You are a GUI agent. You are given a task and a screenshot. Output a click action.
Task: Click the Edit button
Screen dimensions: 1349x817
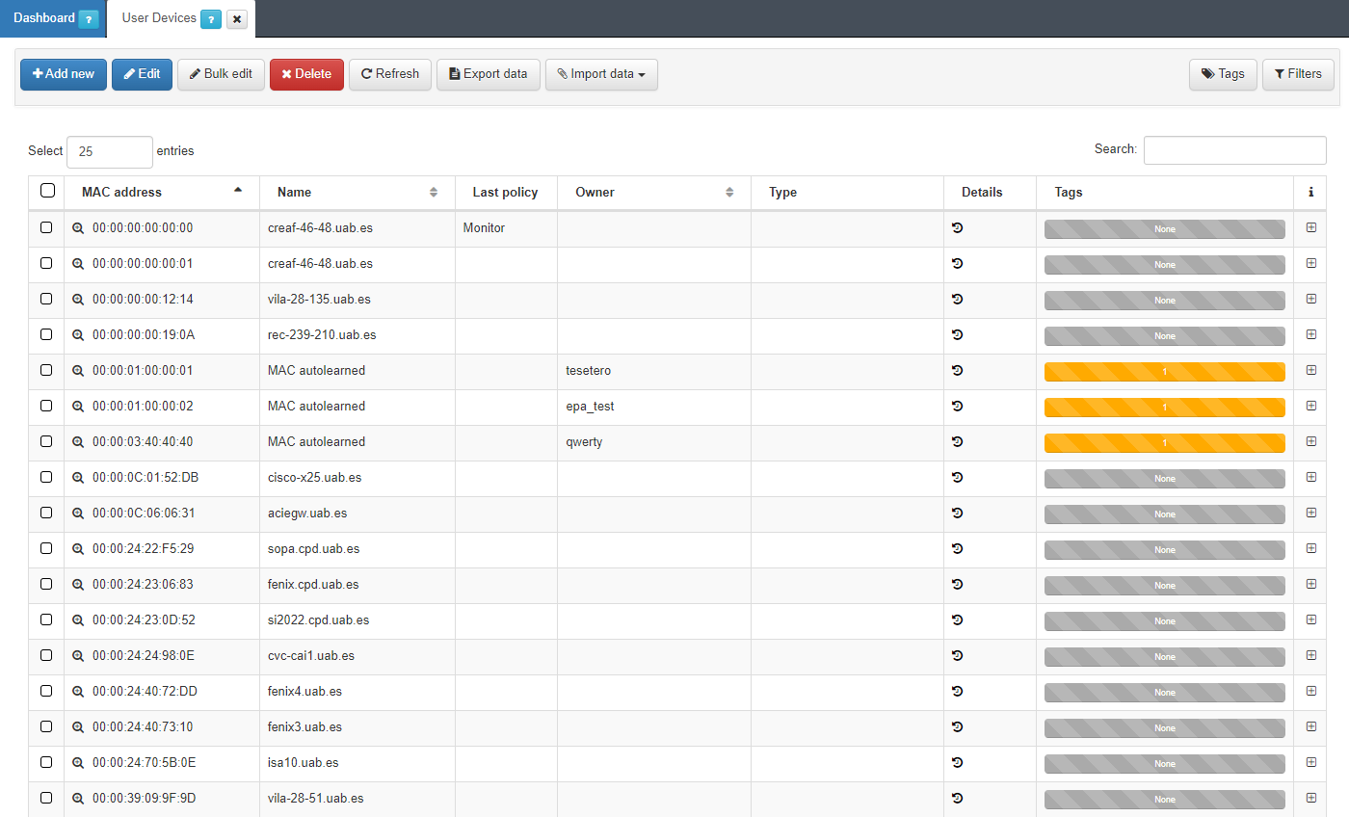tap(142, 74)
